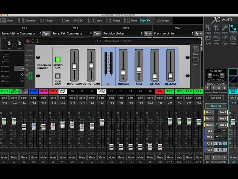This screenshot has width=238, height=179.
Task: Open the Comp tab
Action: pos(95,21)
